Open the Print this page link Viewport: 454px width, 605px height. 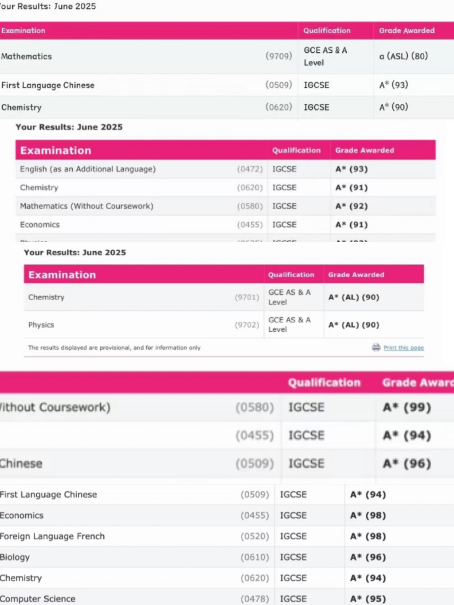point(403,348)
